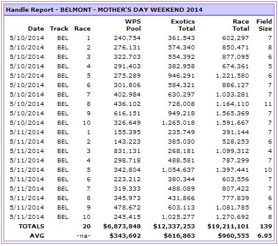Click the AVG row label
Viewport: 278px width, 246px height.
(x=37, y=236)
